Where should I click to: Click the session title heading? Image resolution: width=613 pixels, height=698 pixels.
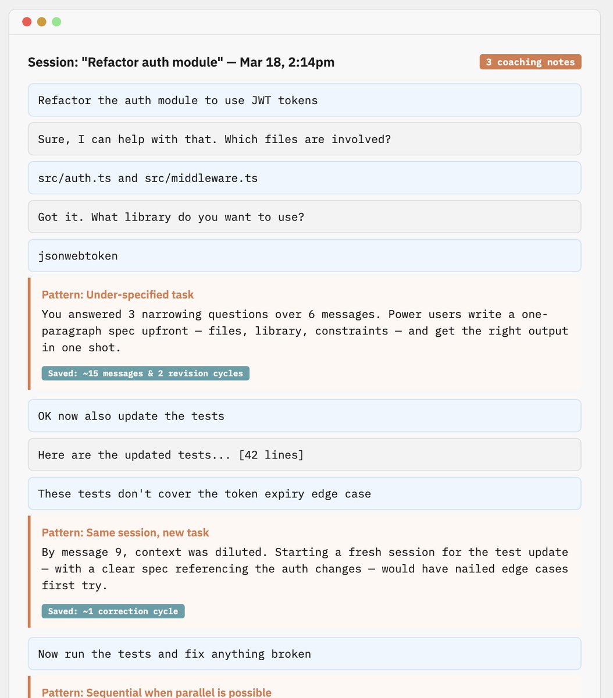pos(181,62)
